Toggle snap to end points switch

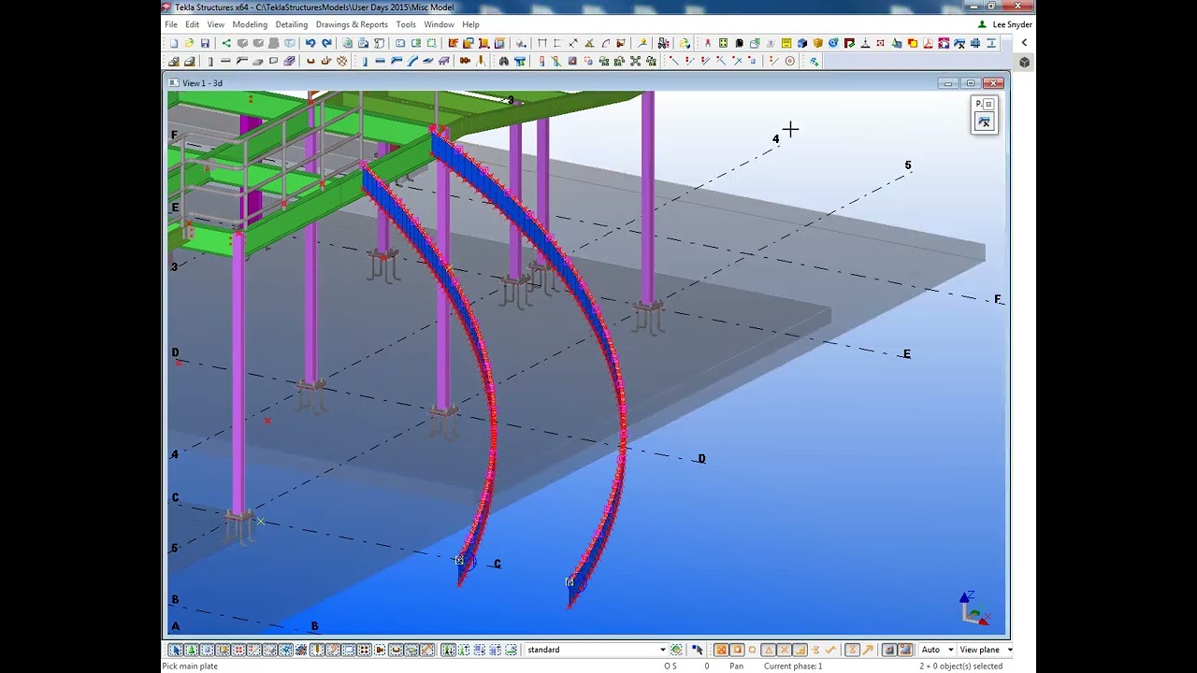737,650
